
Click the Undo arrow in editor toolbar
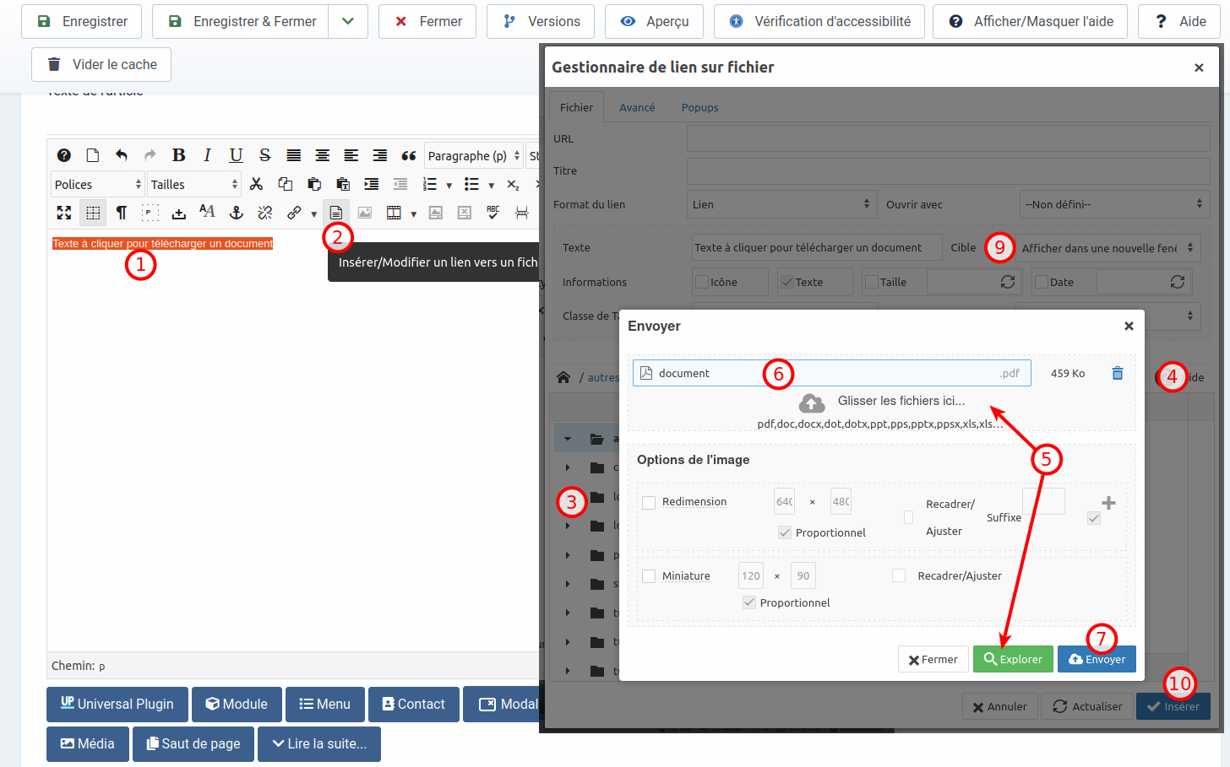pyautogui.click(x=122, y=155)
